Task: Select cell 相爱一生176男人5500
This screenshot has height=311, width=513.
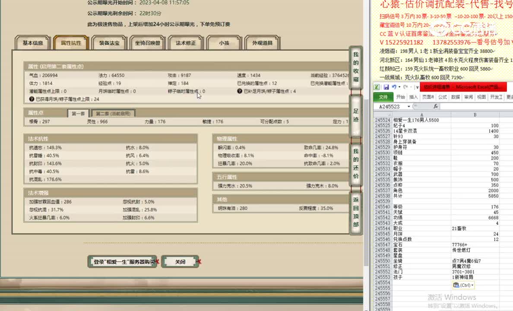Action: pos(421,120)
